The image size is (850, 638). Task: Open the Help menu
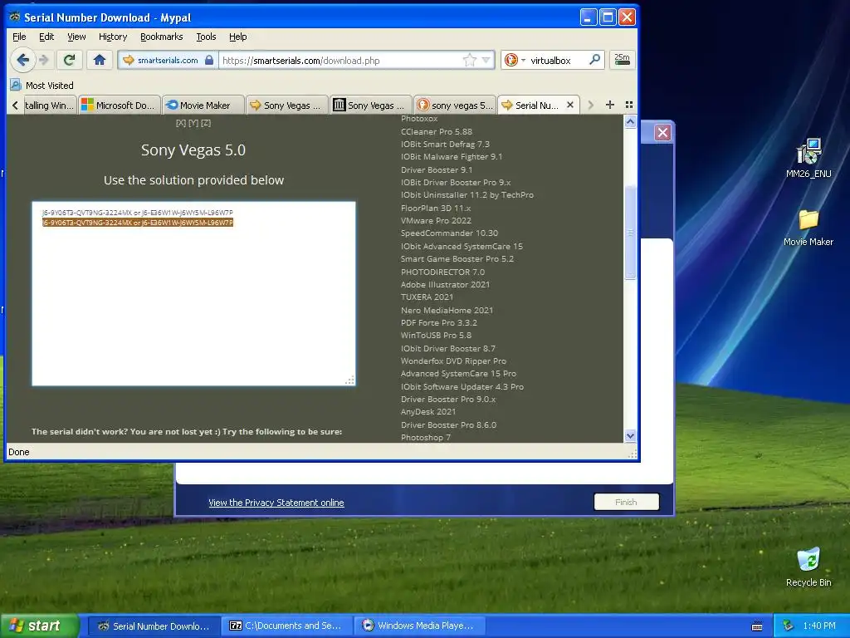(x=237, y=37)
